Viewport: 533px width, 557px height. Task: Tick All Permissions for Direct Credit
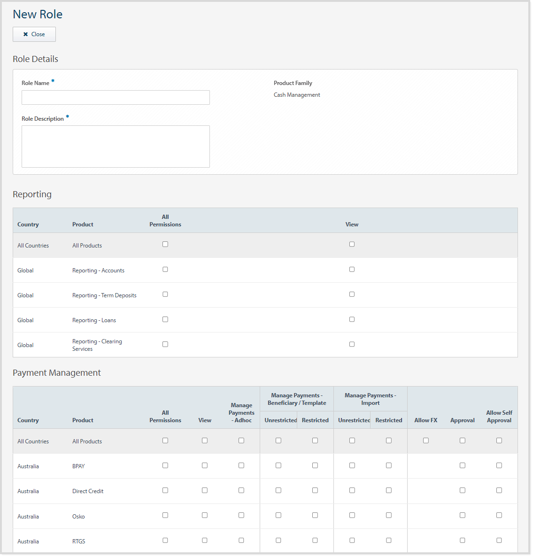(165, 490)
